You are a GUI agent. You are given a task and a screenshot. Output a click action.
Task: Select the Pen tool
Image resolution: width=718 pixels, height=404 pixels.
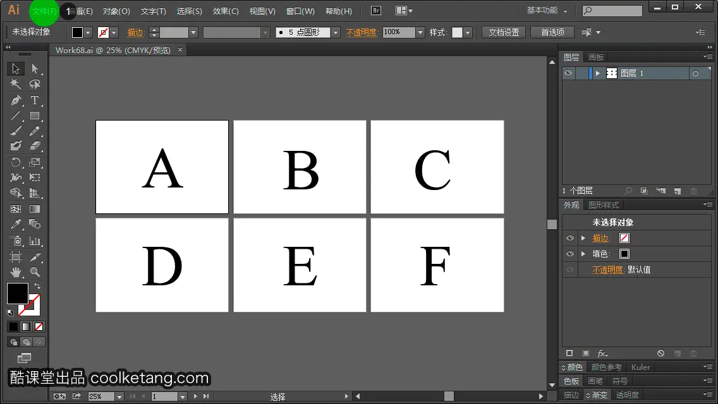(16, 100)
